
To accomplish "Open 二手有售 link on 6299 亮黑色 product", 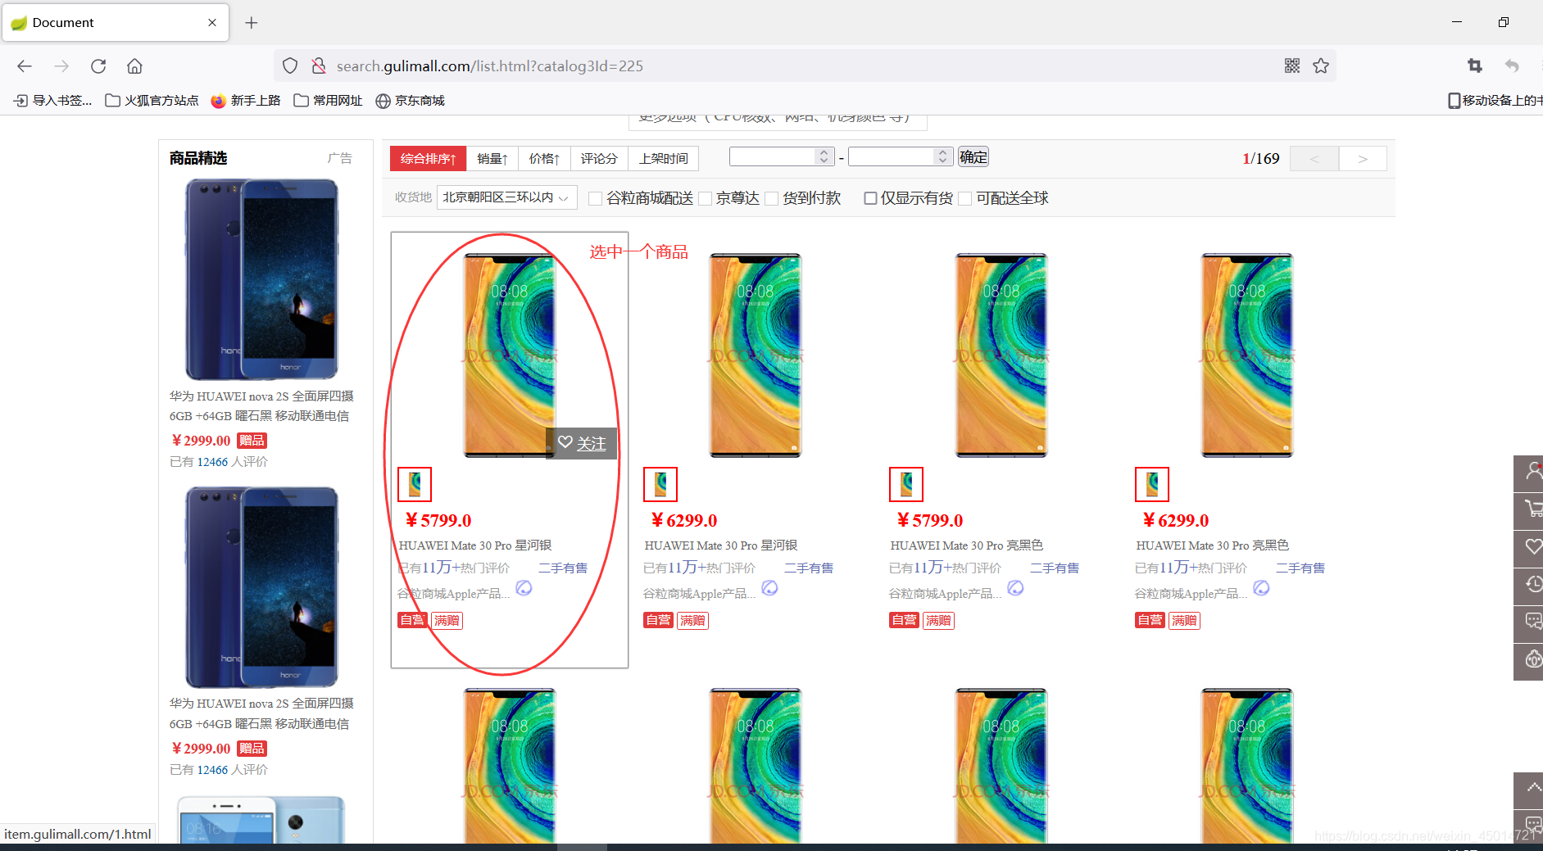I will [1300, 568].
